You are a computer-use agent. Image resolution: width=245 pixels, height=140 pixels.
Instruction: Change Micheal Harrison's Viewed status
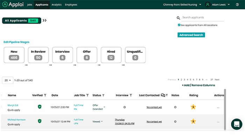(98, 121)
